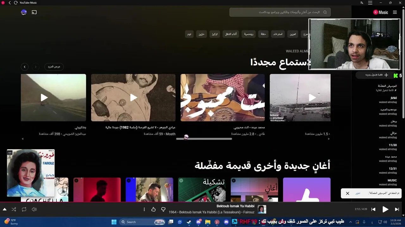
Task: Open the تشكيلة mix card
Action: (x=202, y=189)
